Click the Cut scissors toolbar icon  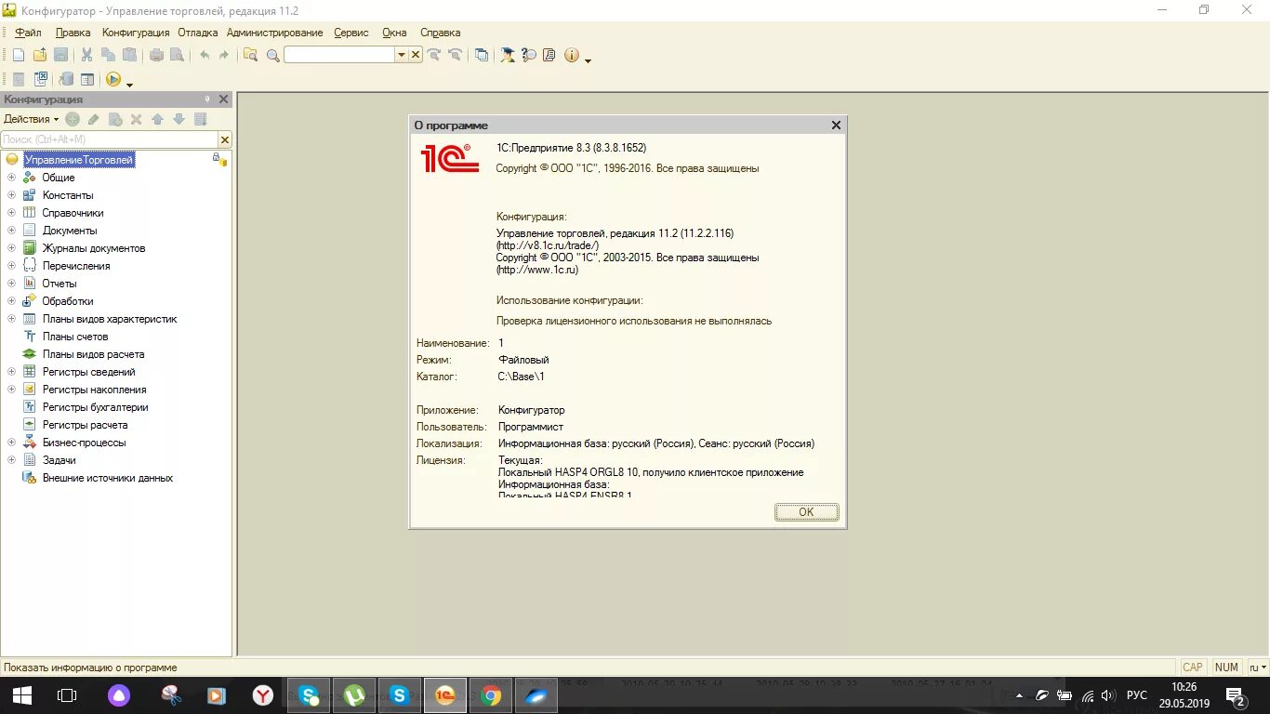[86, 55]
